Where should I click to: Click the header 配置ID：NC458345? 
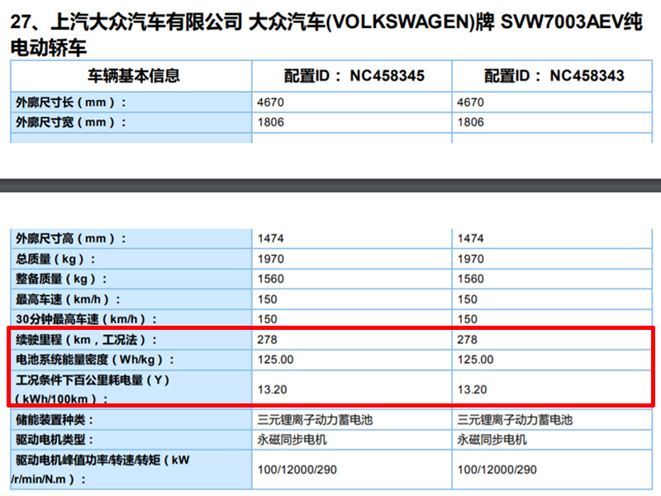coord(354,76)
